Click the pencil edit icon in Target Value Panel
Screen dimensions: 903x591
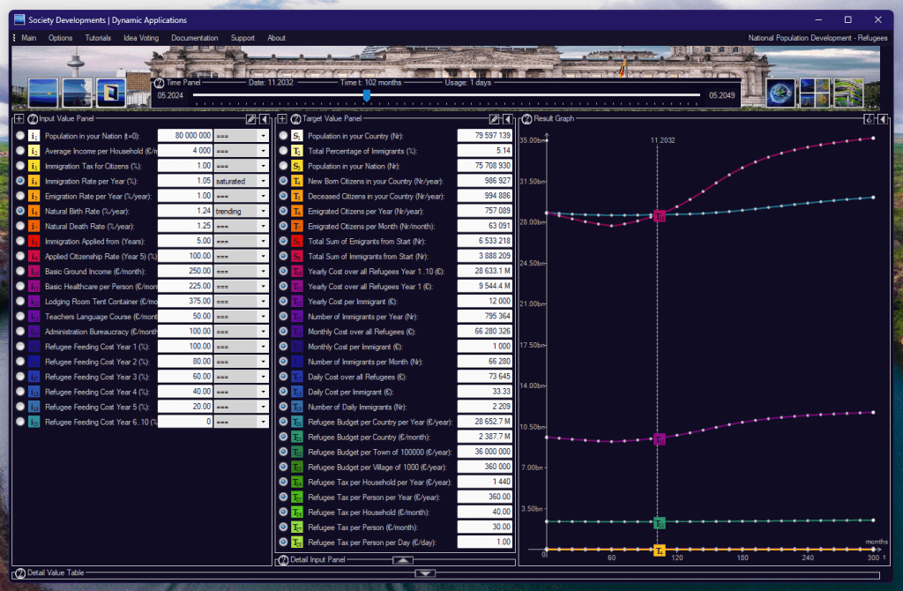pyautogui.click(x=495, y=119)
